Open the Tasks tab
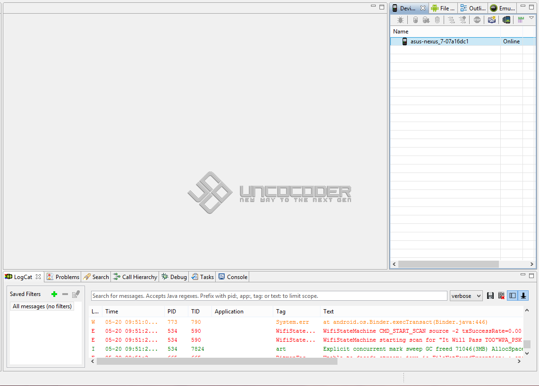 tap(203, 277)
